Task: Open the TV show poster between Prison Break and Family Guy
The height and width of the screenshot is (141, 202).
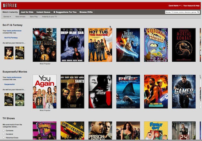Action: click(x=128, y=131)
